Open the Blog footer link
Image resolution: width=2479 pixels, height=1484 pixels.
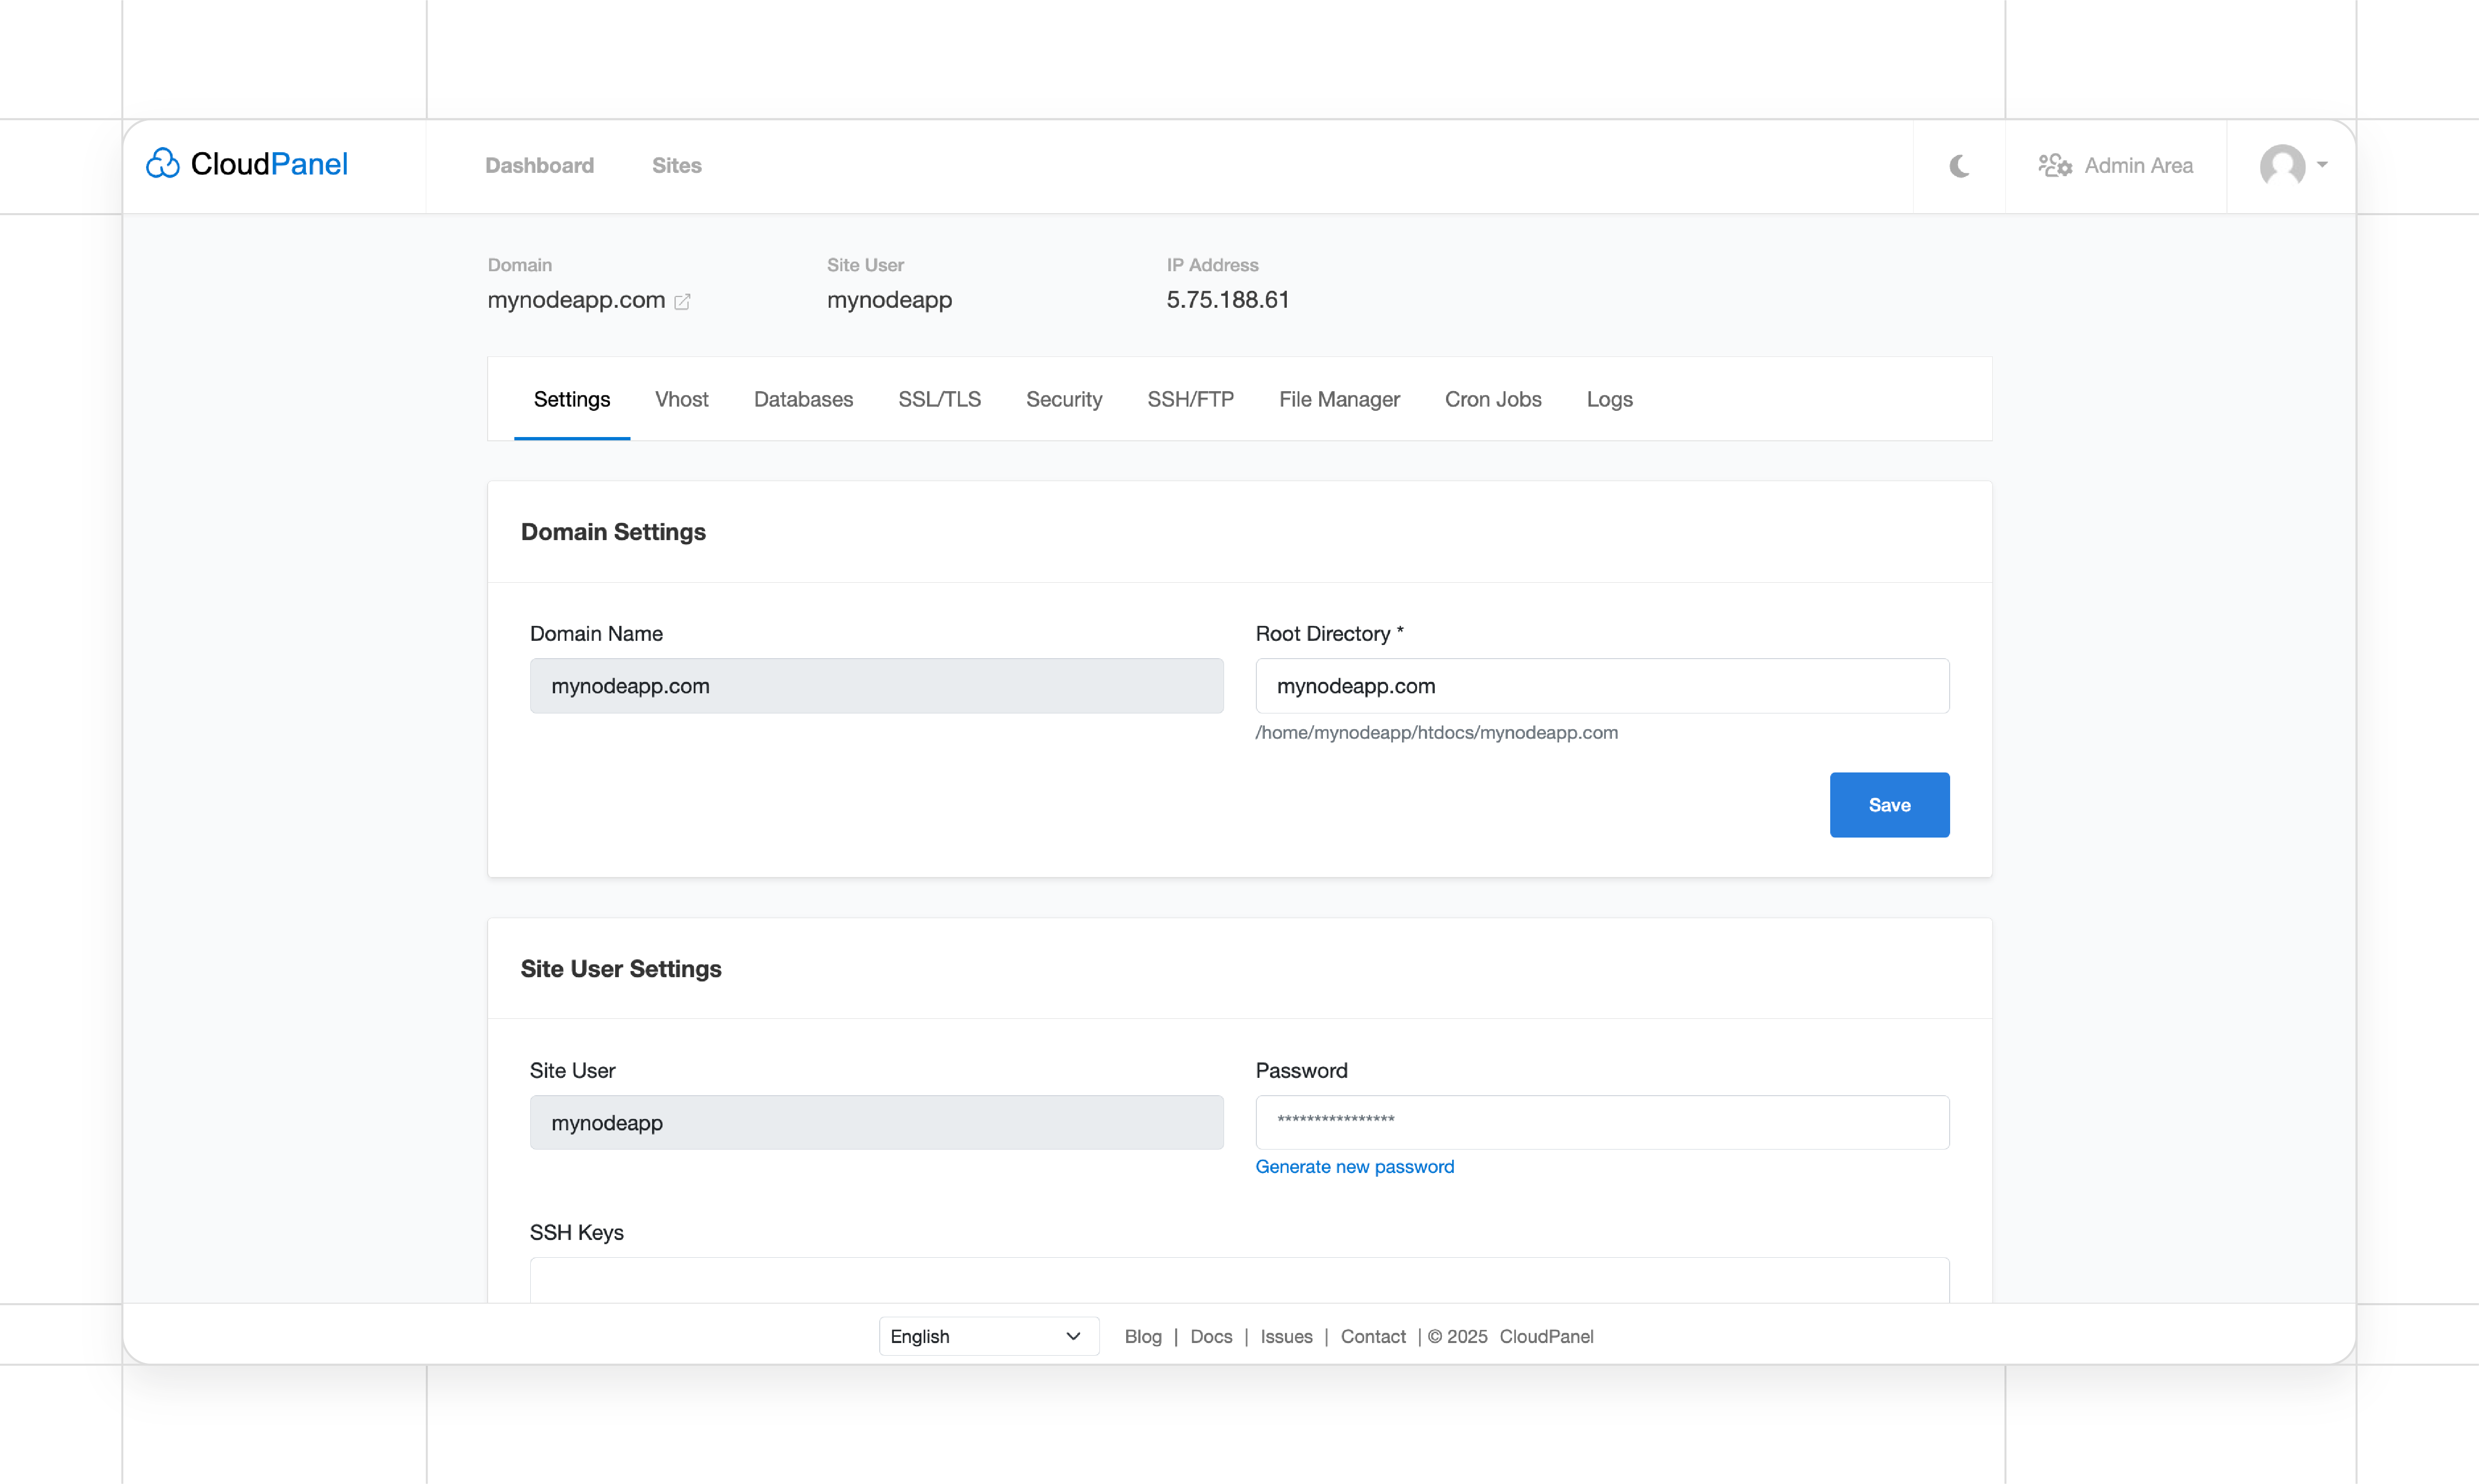(x=1143, y=1337)
